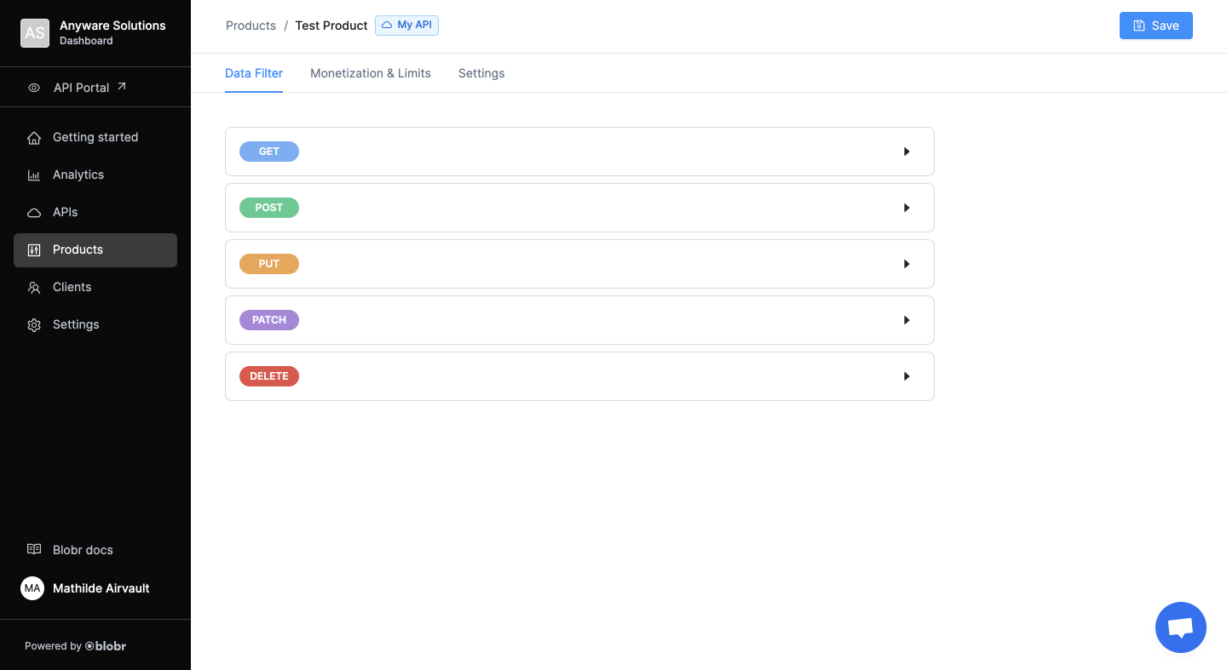Click the Anyware Solutions dashboard logo
The height and width of the screenshot is (670, 1227).
[35, 33]
